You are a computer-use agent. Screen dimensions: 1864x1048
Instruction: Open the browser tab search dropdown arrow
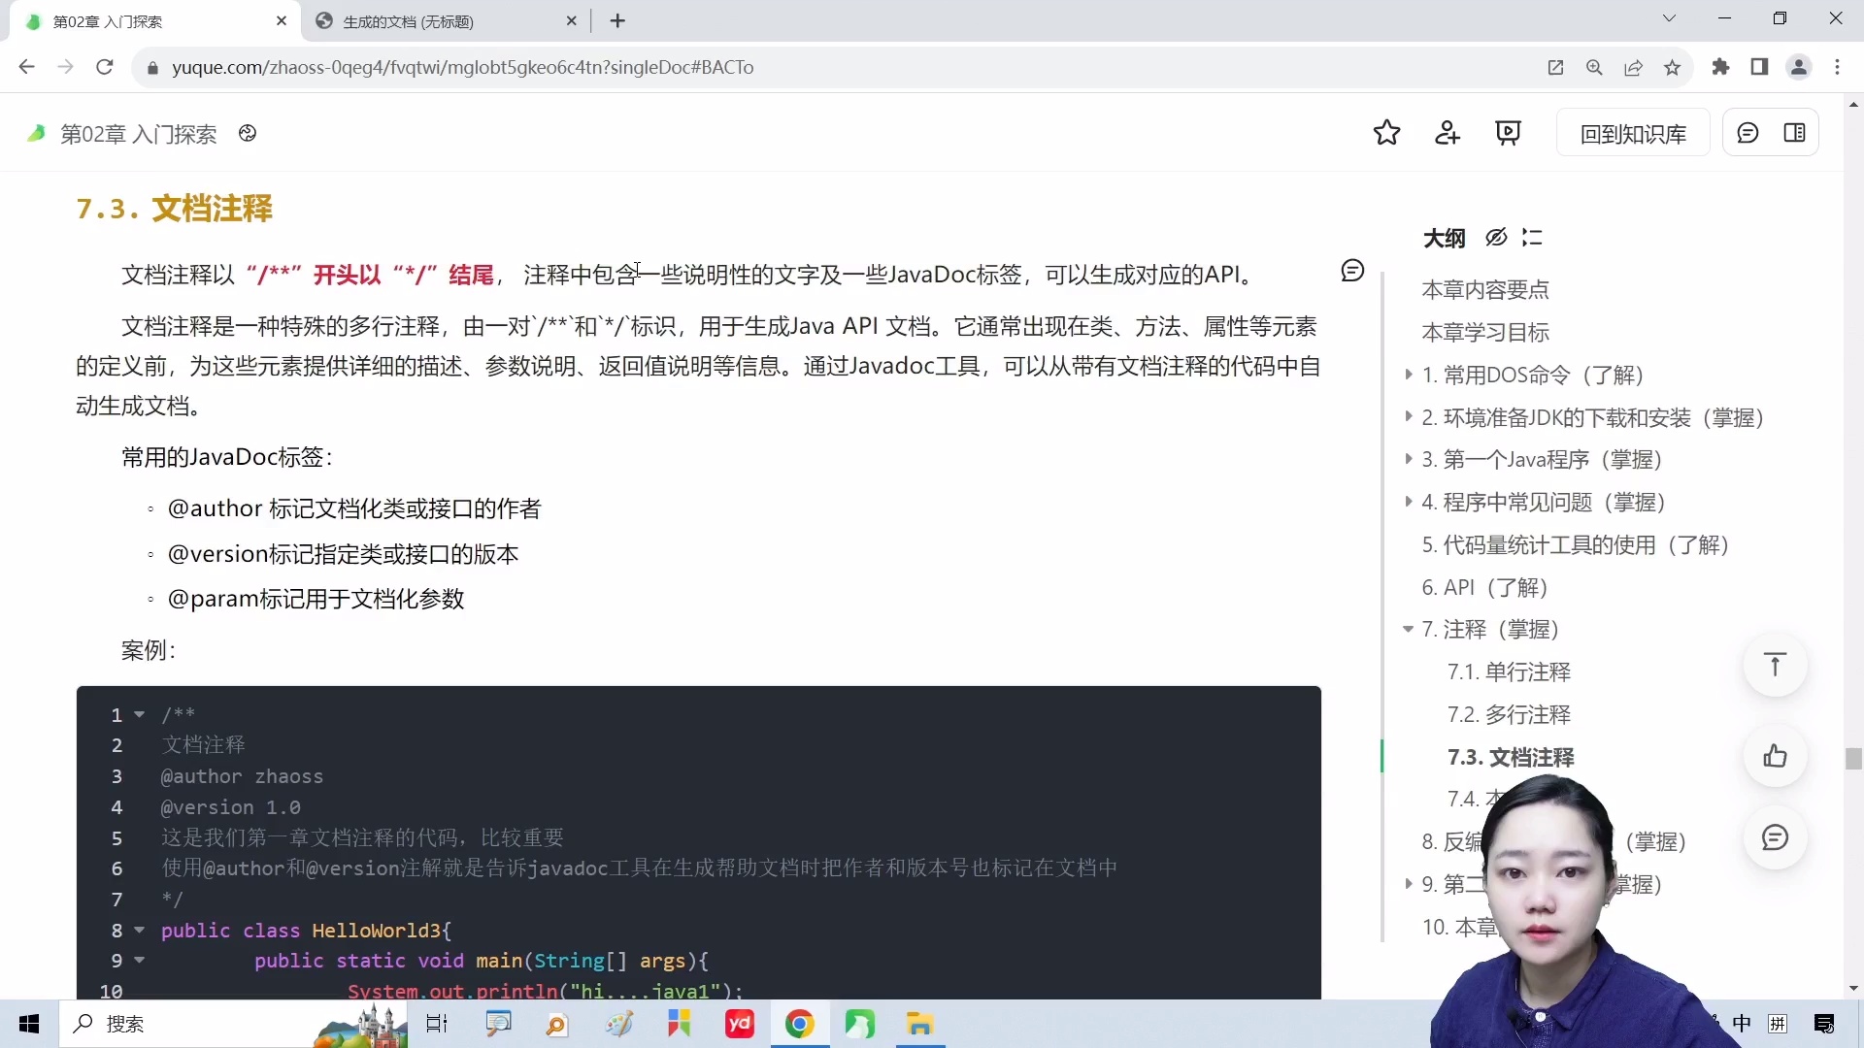pyautogui.click(x=1669, y=18)
